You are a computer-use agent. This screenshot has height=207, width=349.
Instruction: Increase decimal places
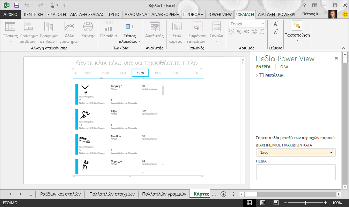point(254,32)
